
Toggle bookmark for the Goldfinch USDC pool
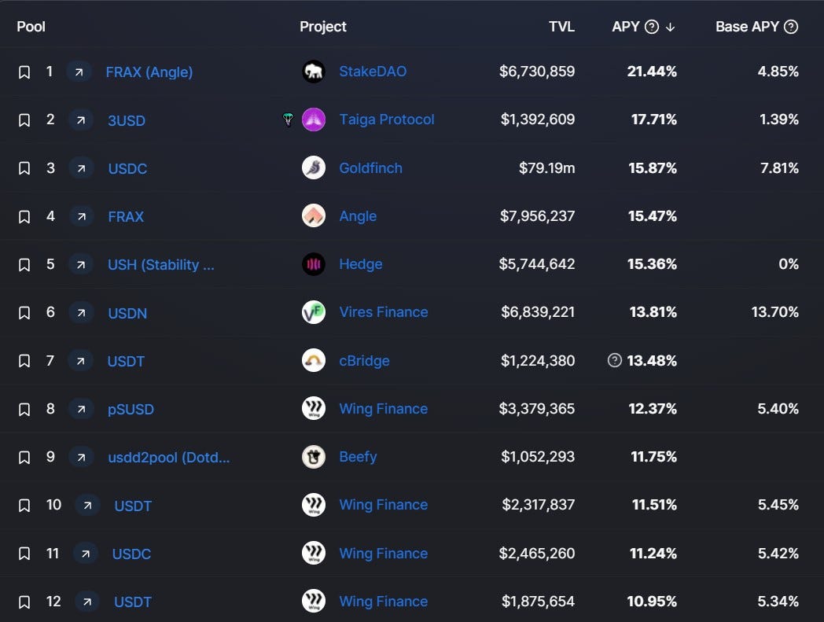coord(24,168)
